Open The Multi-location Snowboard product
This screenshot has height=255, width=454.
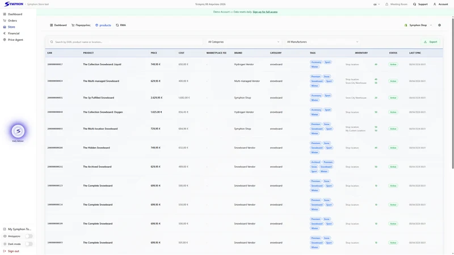coord(100,129)
